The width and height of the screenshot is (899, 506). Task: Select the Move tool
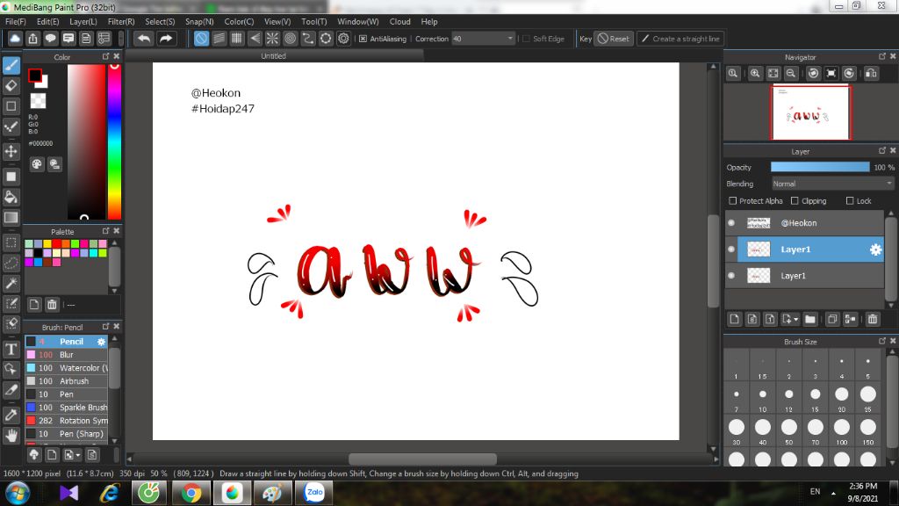point(11,151)
